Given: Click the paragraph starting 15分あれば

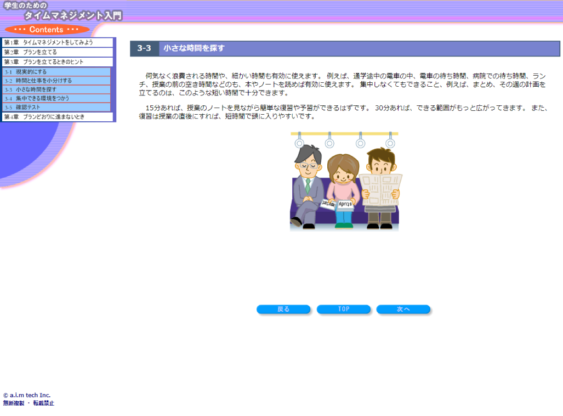Looking at the screenshot, I should click(x=343, y=112).
